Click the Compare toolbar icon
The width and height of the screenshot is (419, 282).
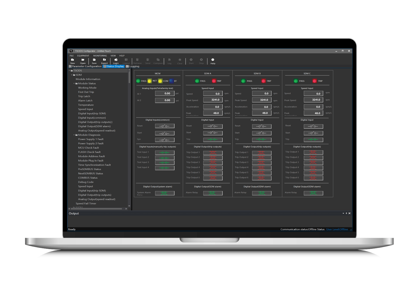[x=158, y=60]
